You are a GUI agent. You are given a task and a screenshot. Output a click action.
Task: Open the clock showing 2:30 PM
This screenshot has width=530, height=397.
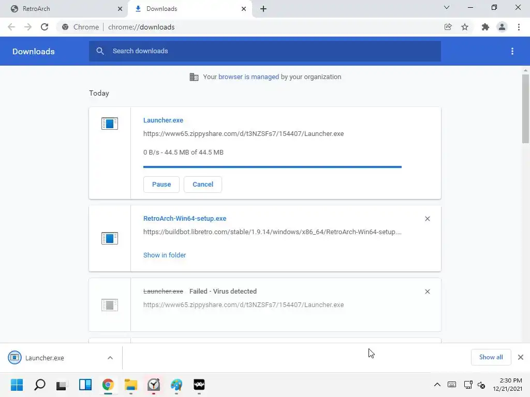(x=507, y=385)
